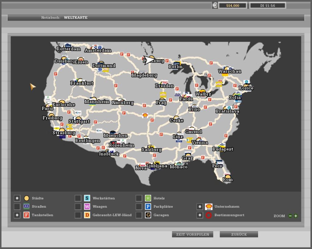Click the zoom in plus icon

[x=296, y=216]
